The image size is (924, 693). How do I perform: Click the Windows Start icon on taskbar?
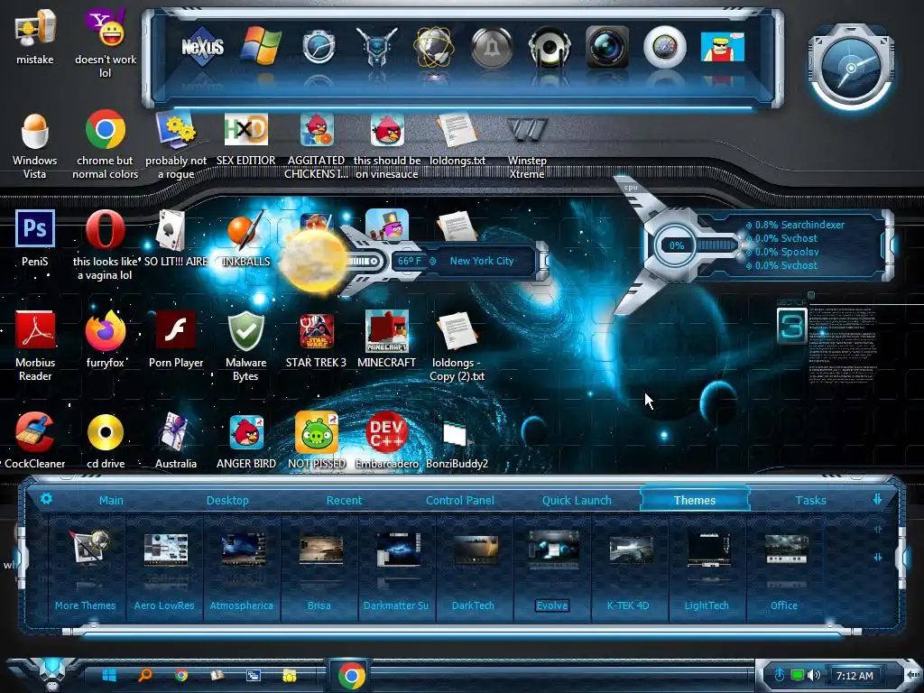109,675
